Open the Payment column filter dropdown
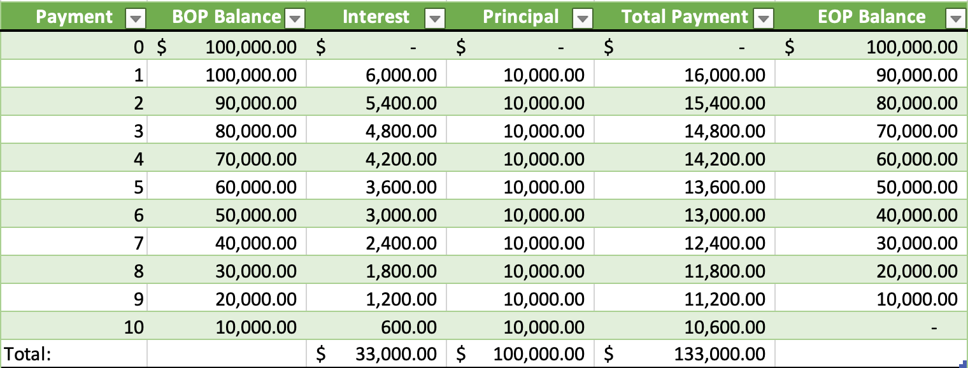Viewport: 968px width, 368px height. pos(136,19)
